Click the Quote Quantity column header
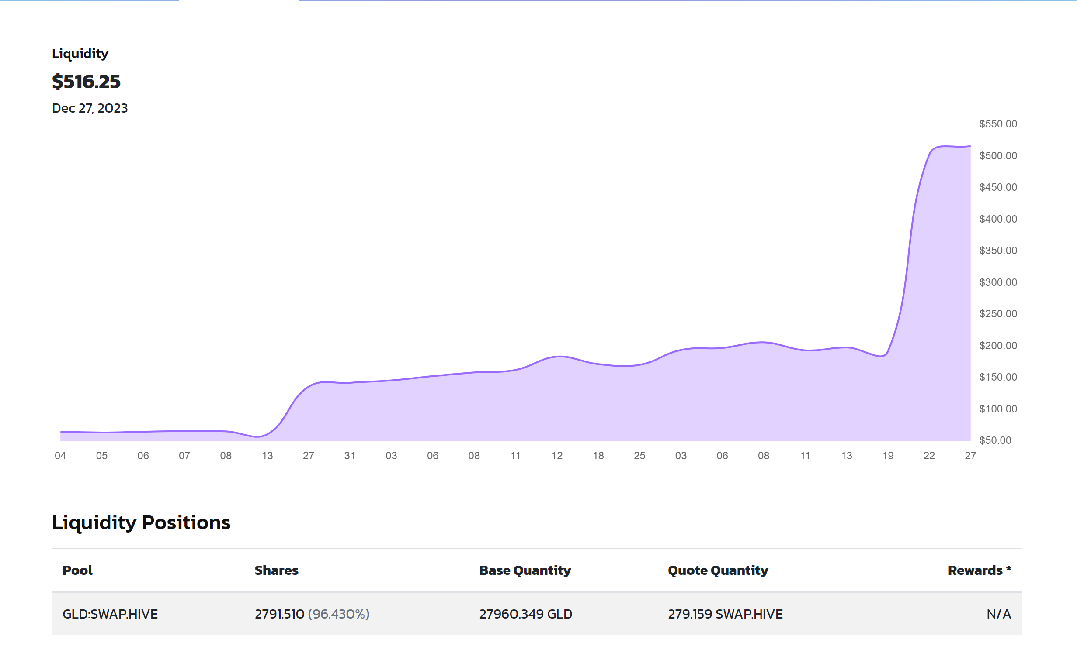The height and width of the screenshot is (646, 1077). click(718, 570)
